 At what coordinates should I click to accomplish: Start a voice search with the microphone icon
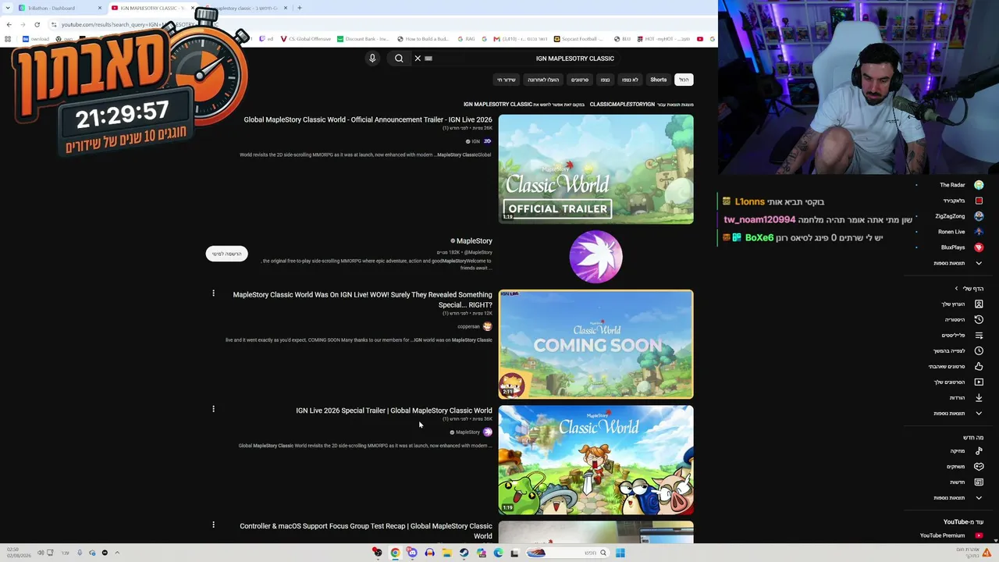pyautogui.click(x=372, y=59)
